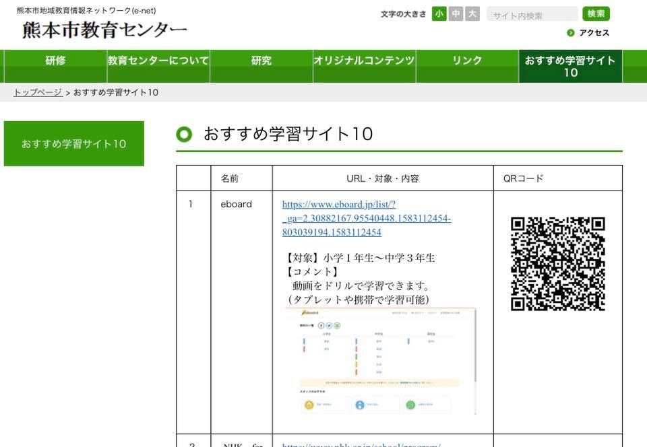Click the eboard QR code image
Viewport: 647px width, 447px height.
coord(558,264)
